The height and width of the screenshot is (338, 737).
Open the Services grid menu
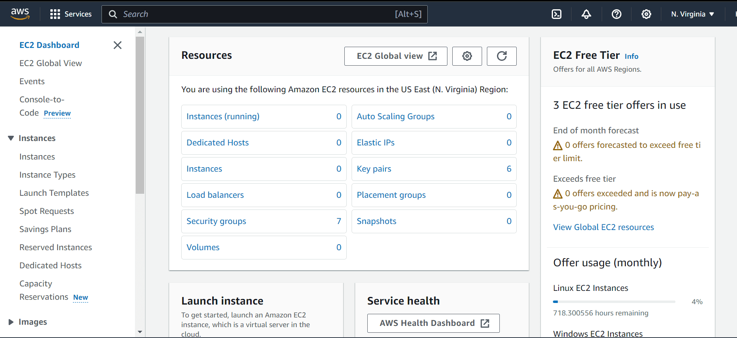[71, 14]
